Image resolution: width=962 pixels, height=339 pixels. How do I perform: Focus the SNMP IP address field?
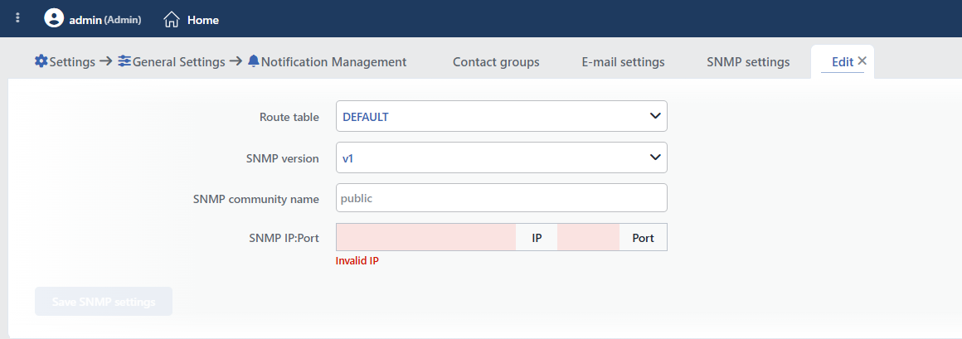point(425,237)
